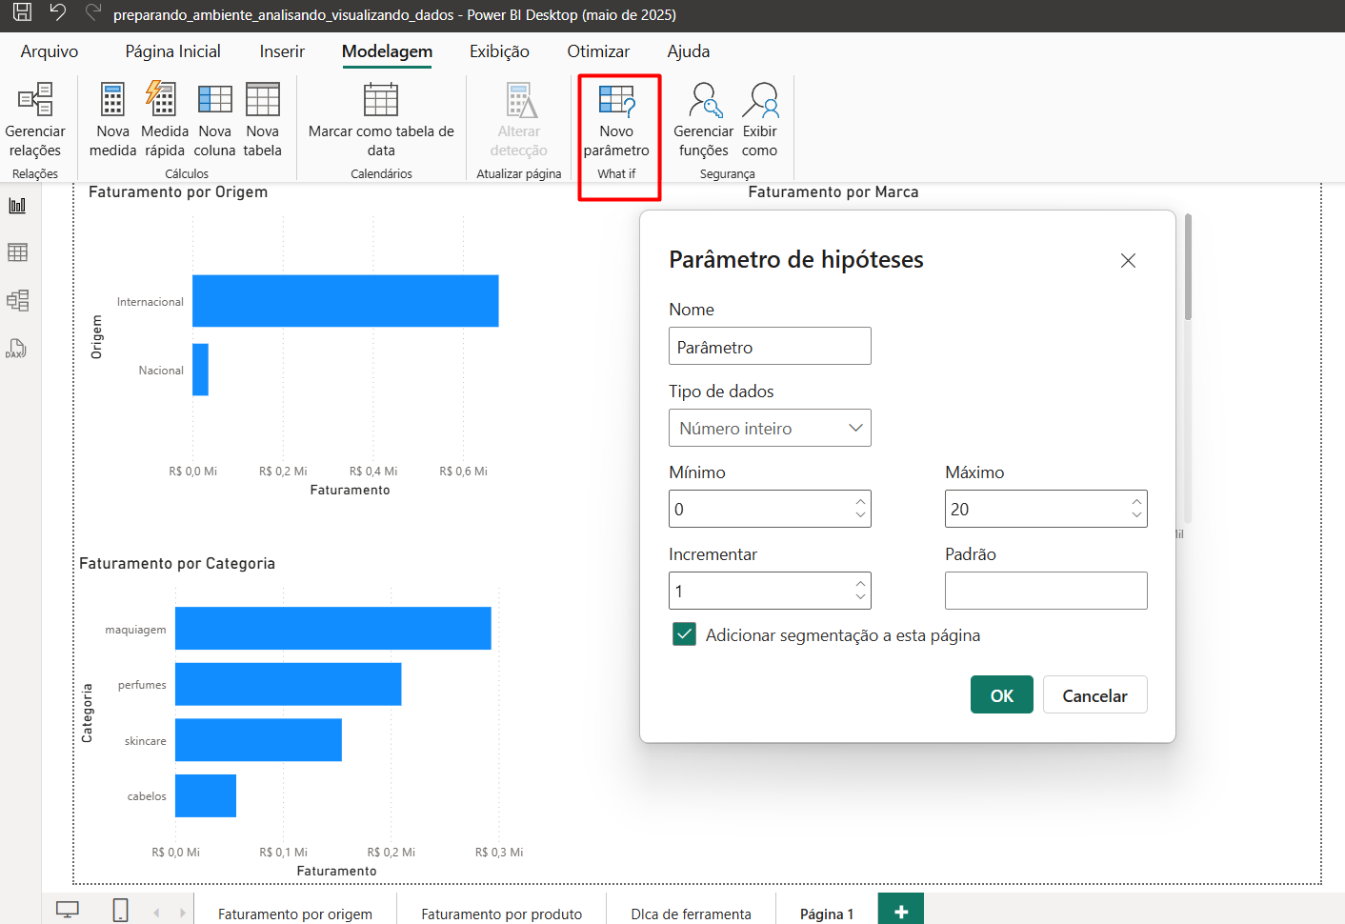
Task: Open Faturamento por produto page tab
Action: (501, 914)
